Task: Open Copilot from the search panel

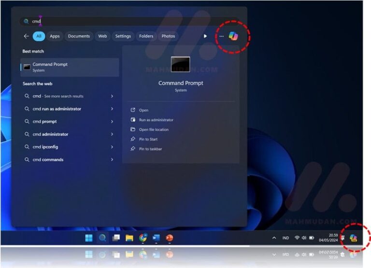Action: [233, 36]
